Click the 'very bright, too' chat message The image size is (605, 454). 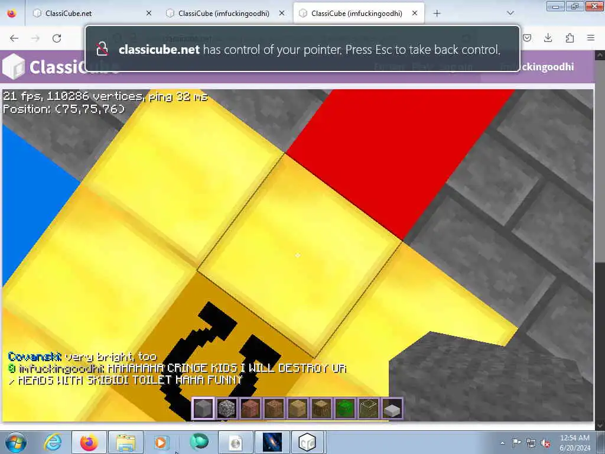tap(110, 356)
